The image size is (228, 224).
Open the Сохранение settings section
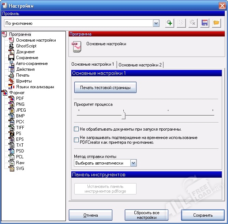click(x=27, y=58)
